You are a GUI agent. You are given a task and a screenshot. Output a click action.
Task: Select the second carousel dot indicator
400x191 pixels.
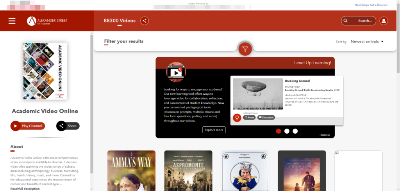(287, 131)
